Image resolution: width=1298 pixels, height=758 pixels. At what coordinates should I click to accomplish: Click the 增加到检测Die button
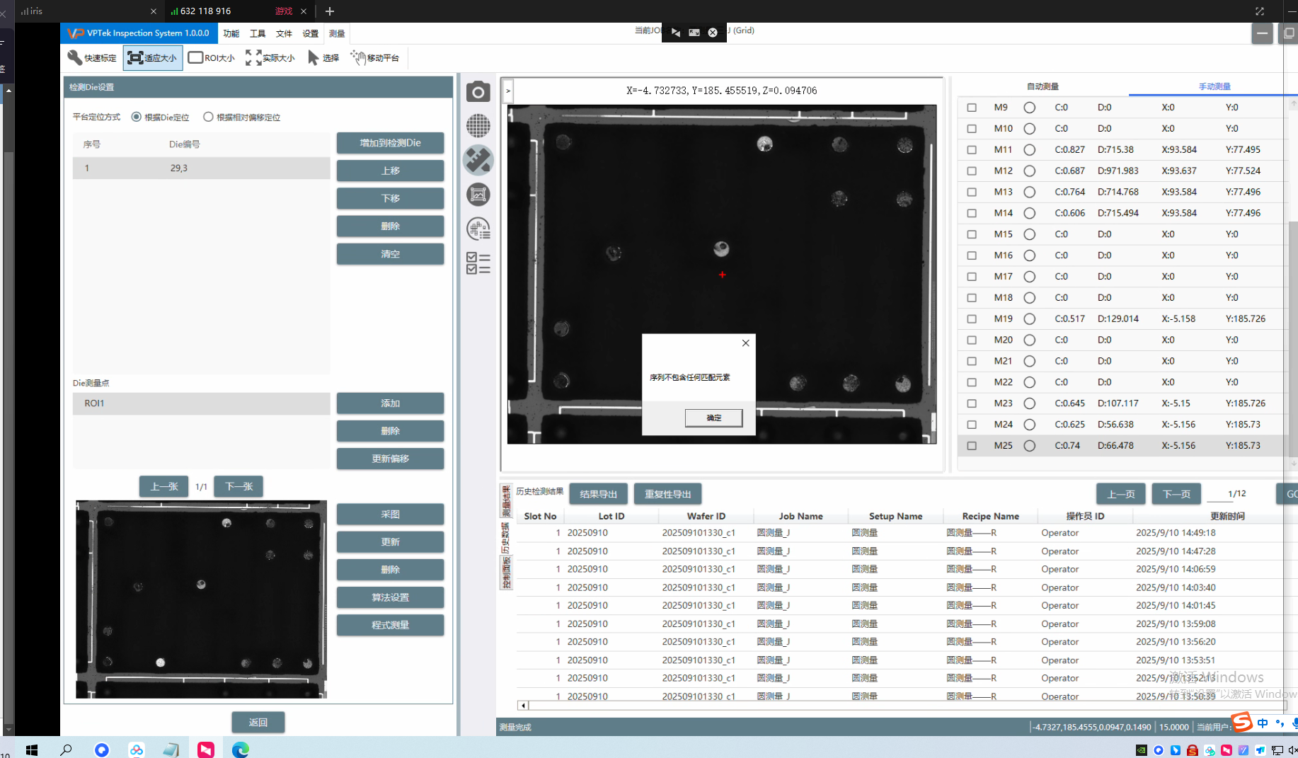click(x=390, y=143)
